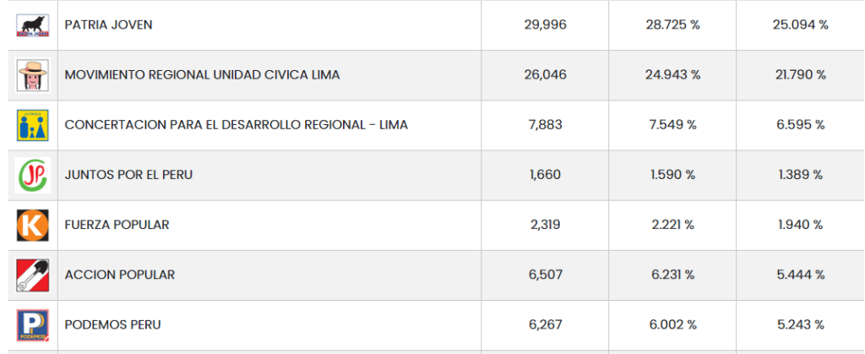Click the 7.549 % percentage cell
This screenshot has height=354, width=865.
672,125
